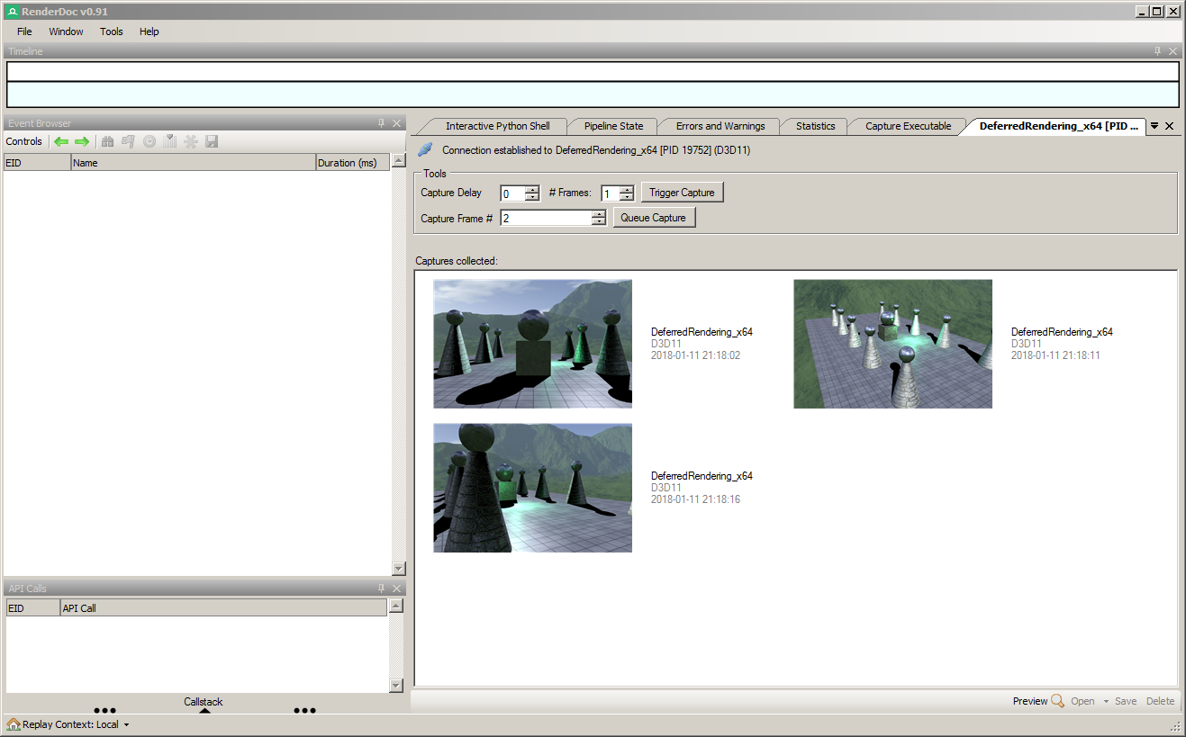Click the green forward arrow in Event Browser

pyautogui.click(x=82, y=141)
